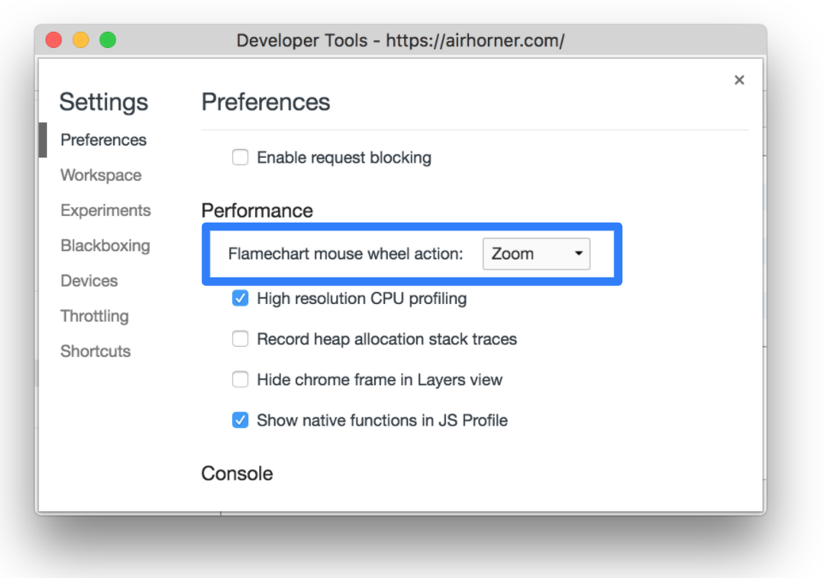The image size is (826, 578).
Task: Switch to the Experiments tab
Action: coord(105,211)
